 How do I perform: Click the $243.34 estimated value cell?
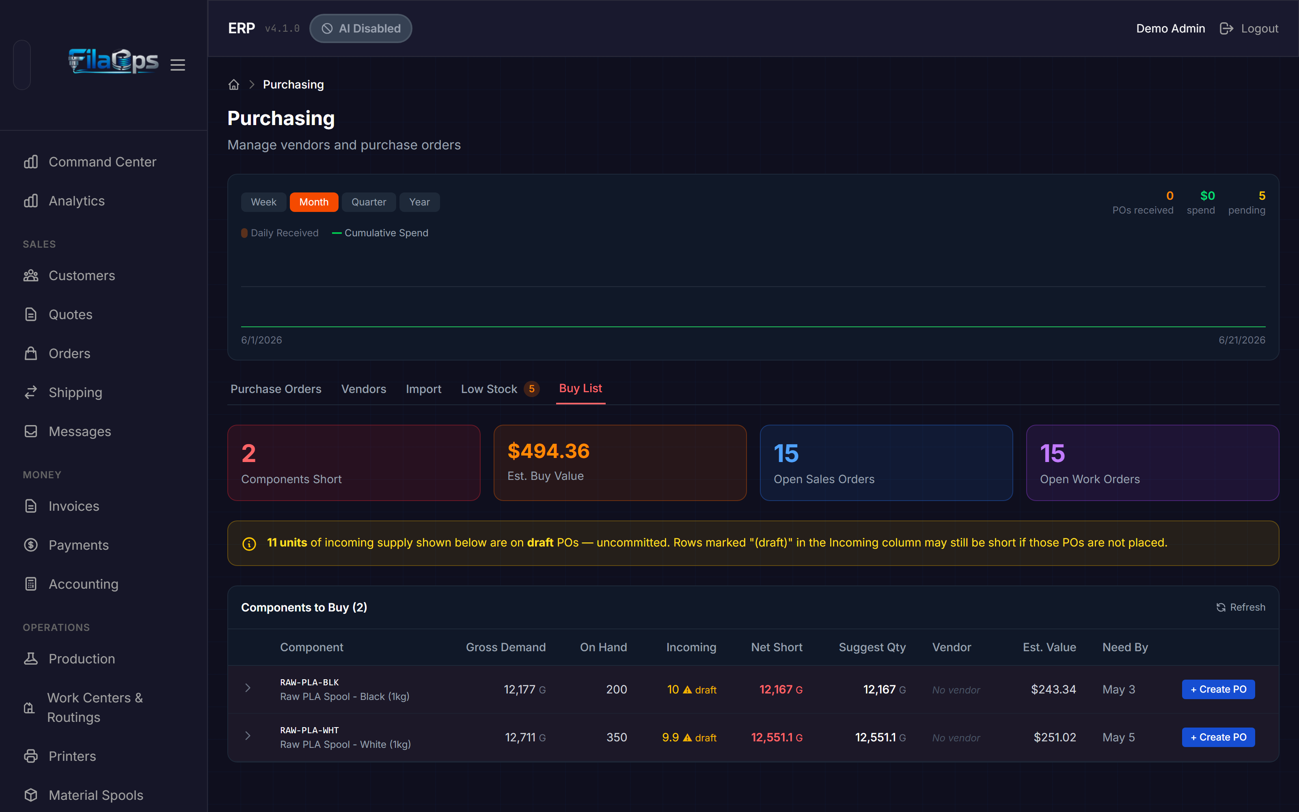pyautogui.click(x=1053, y=689)
